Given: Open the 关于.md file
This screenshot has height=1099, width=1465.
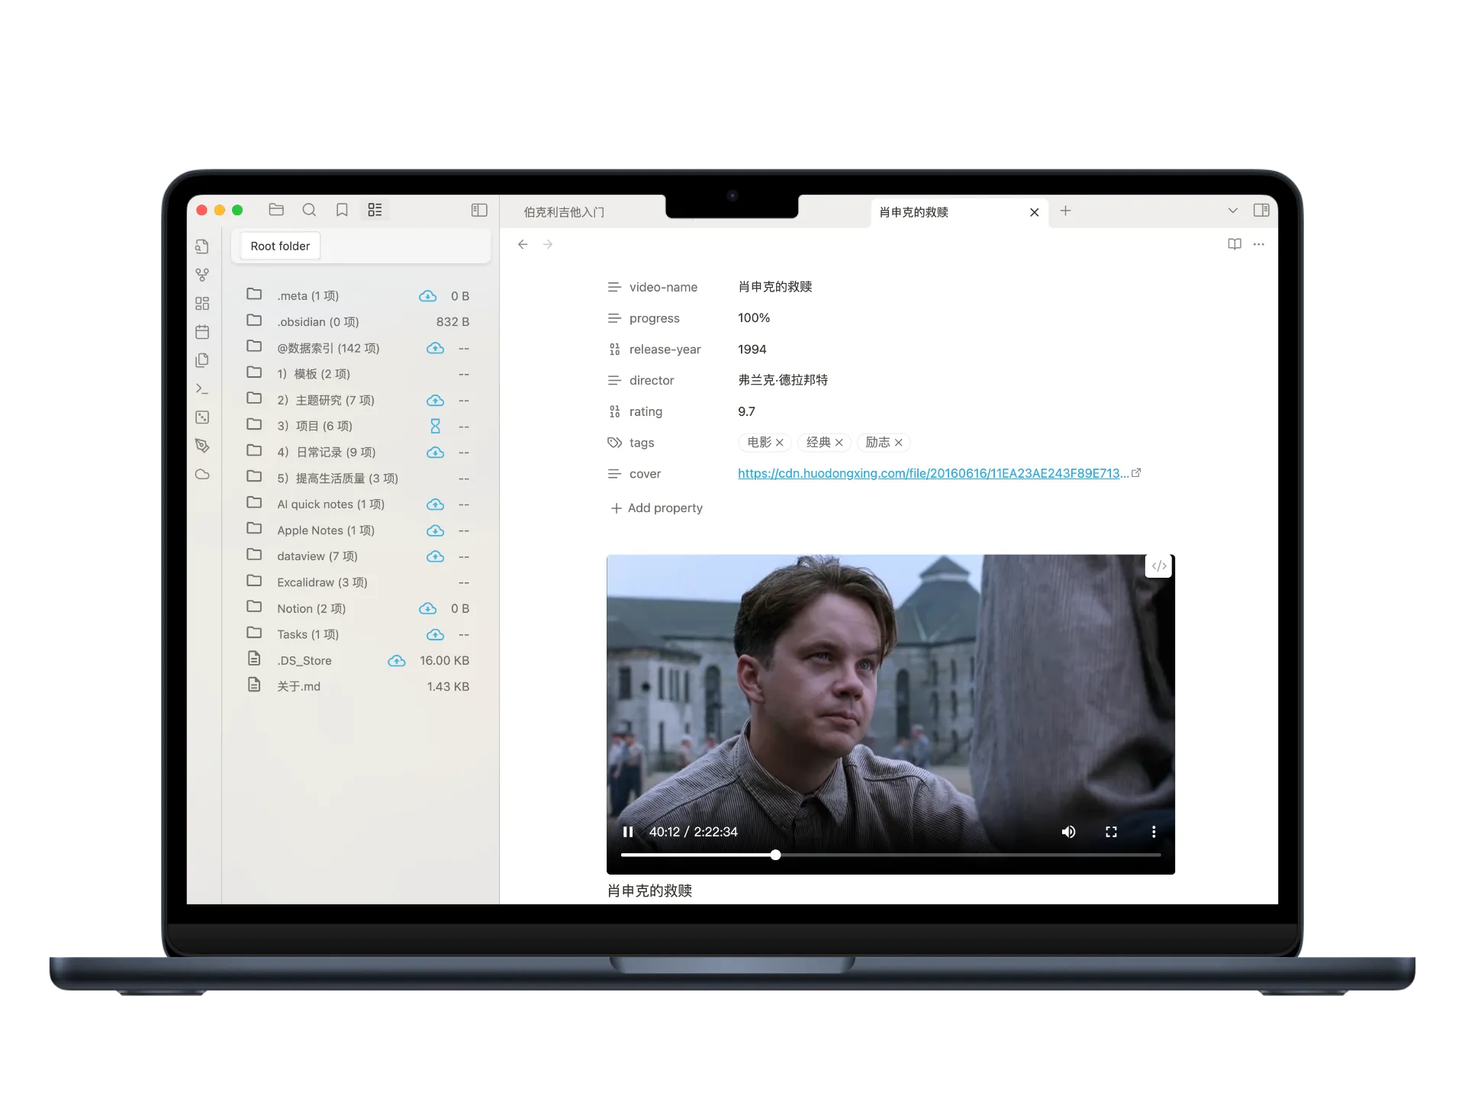Looking at the screenshot, I should pos(358,686).
